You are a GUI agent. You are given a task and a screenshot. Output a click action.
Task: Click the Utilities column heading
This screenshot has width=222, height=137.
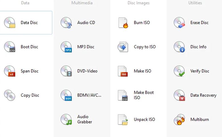195,3
